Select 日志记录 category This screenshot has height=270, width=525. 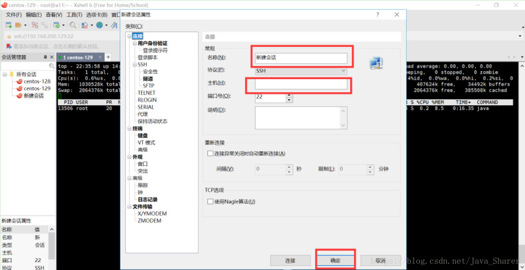(x=148, y=200)
